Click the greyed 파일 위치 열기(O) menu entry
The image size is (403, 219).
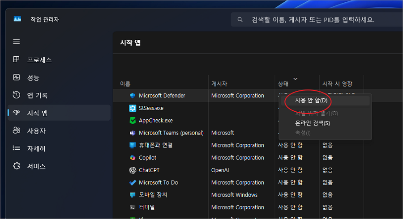tap(325, 114)
